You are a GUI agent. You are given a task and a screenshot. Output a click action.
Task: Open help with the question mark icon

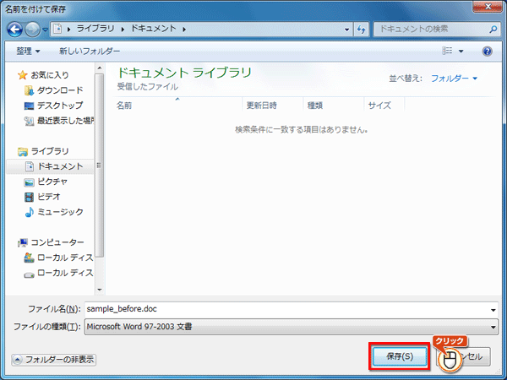(x=487, y=51)
